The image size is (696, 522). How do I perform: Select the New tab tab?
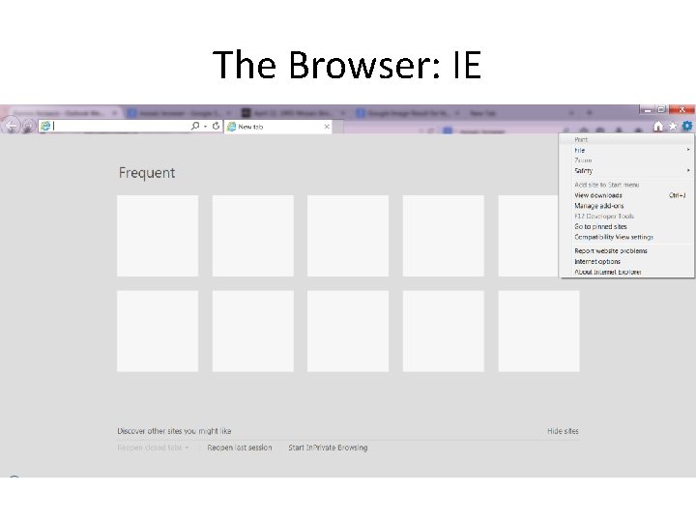click(x=277, y=127)
